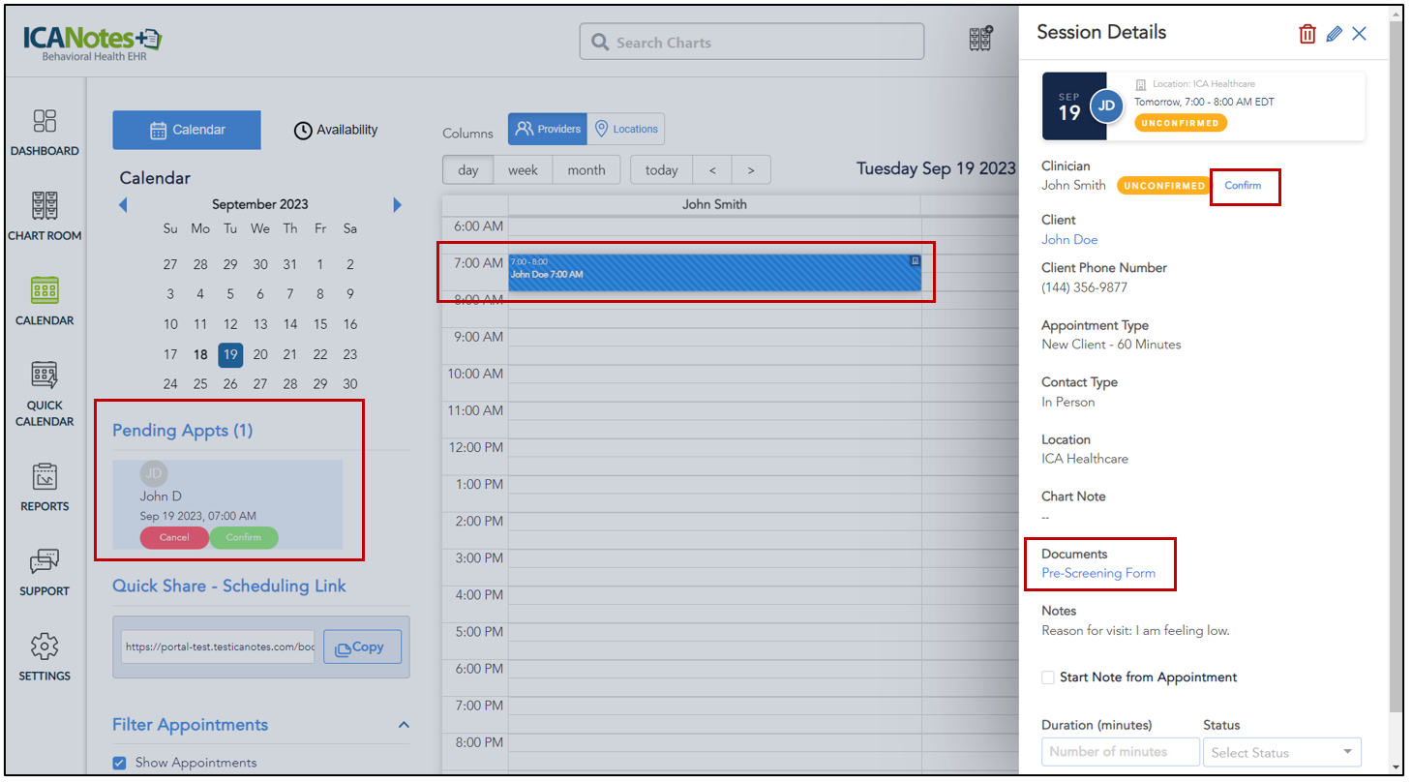Copy the Quick Share scheduling link
The image size is (1412, 782).
[362, 647]
